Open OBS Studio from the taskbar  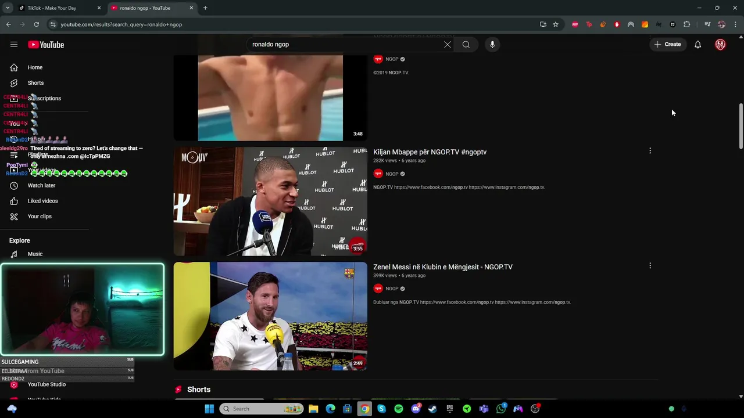point(535,409)
